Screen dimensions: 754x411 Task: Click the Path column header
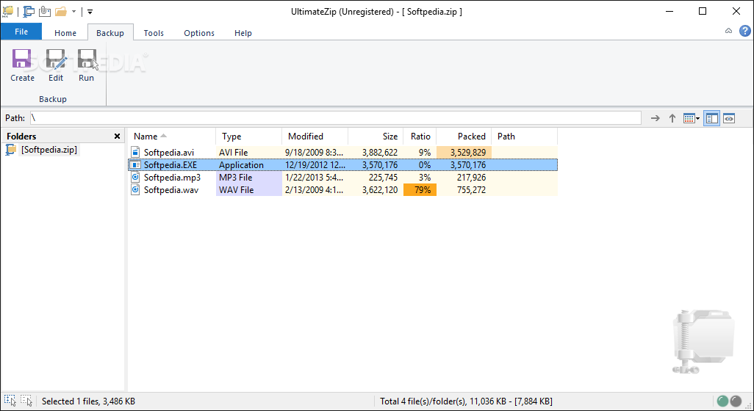tap(525, 137)
